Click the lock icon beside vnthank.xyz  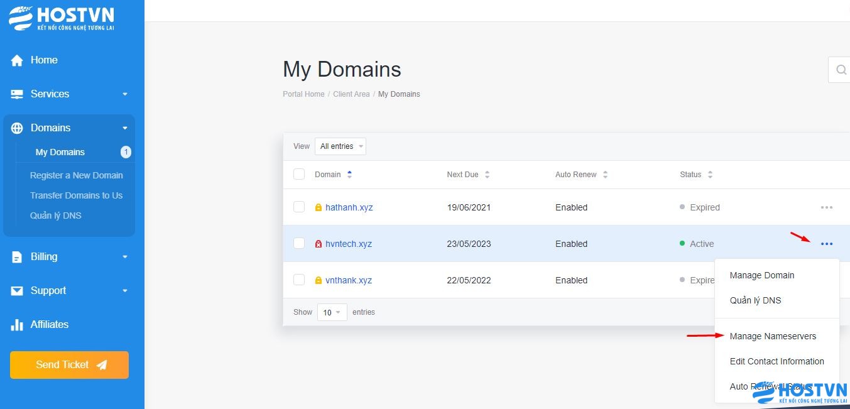point(319,280)
